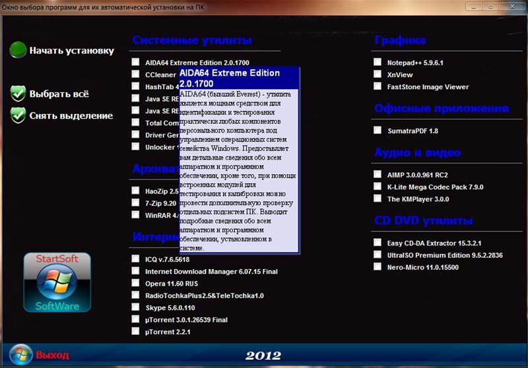Click the red Выход exit label
528x368 pixels.
click(52, 355)
